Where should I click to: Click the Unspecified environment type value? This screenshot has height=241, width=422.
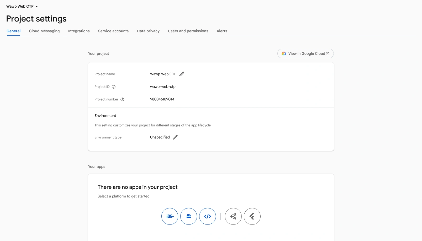(160, 137)
